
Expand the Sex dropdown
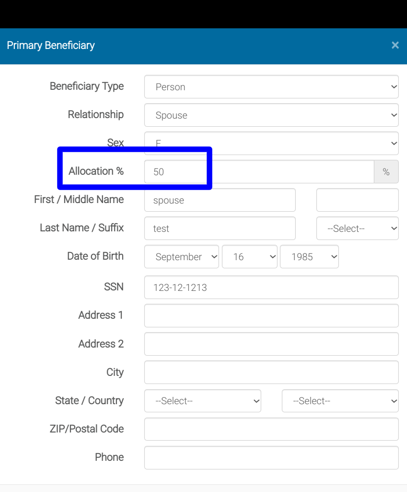271,143
